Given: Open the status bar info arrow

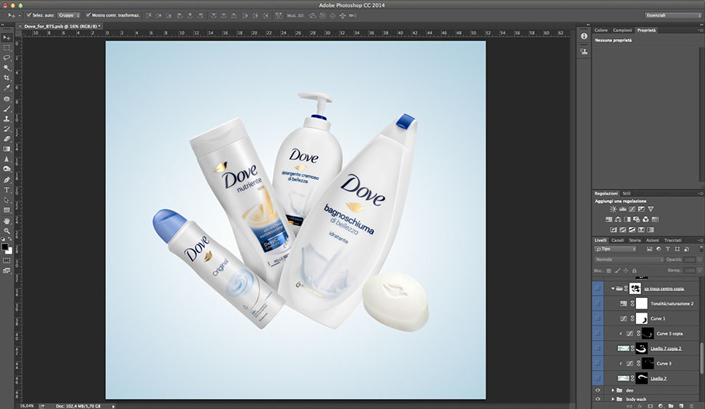Looking at the screenshot, I should (x=114, y=406).
